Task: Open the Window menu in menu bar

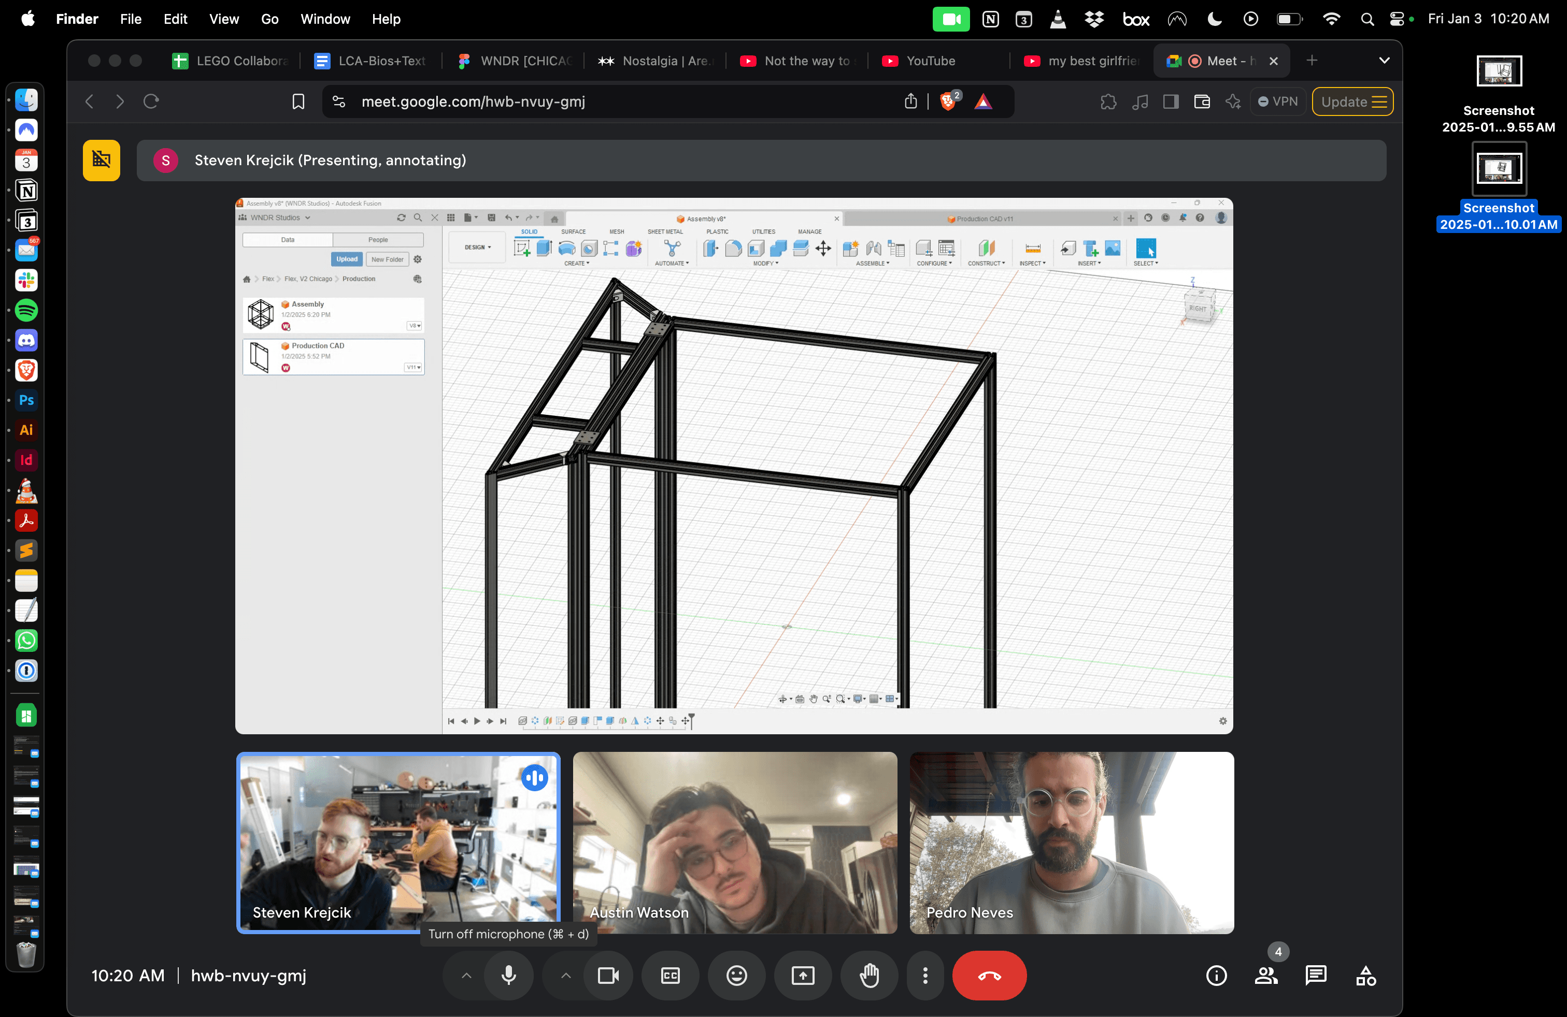Action: (324, 19)
